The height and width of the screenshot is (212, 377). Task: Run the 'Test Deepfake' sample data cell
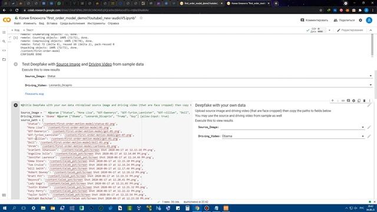pyautogui.click(x=16, y=64)
